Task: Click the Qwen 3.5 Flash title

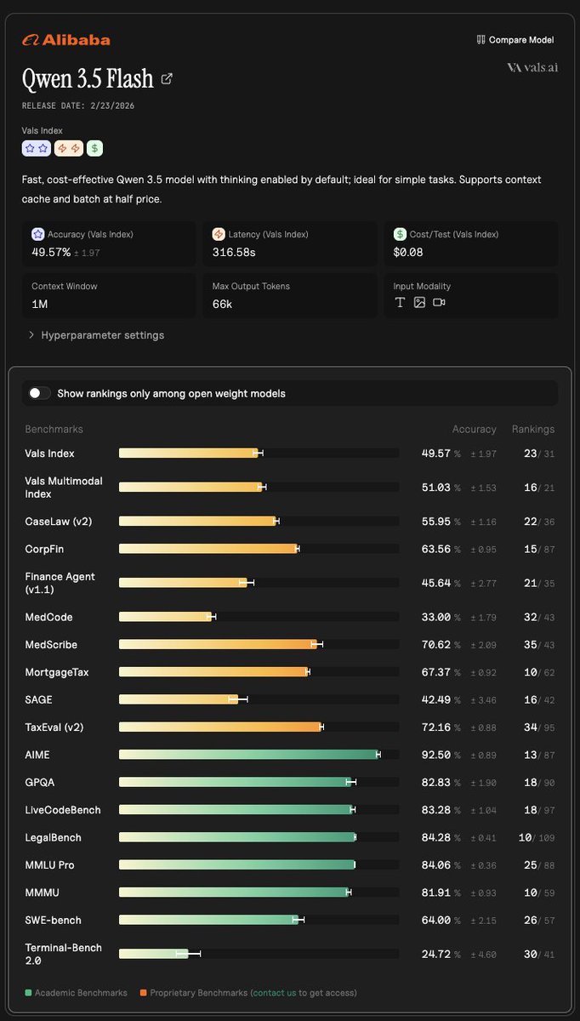Action: click(x=88, y=79)
